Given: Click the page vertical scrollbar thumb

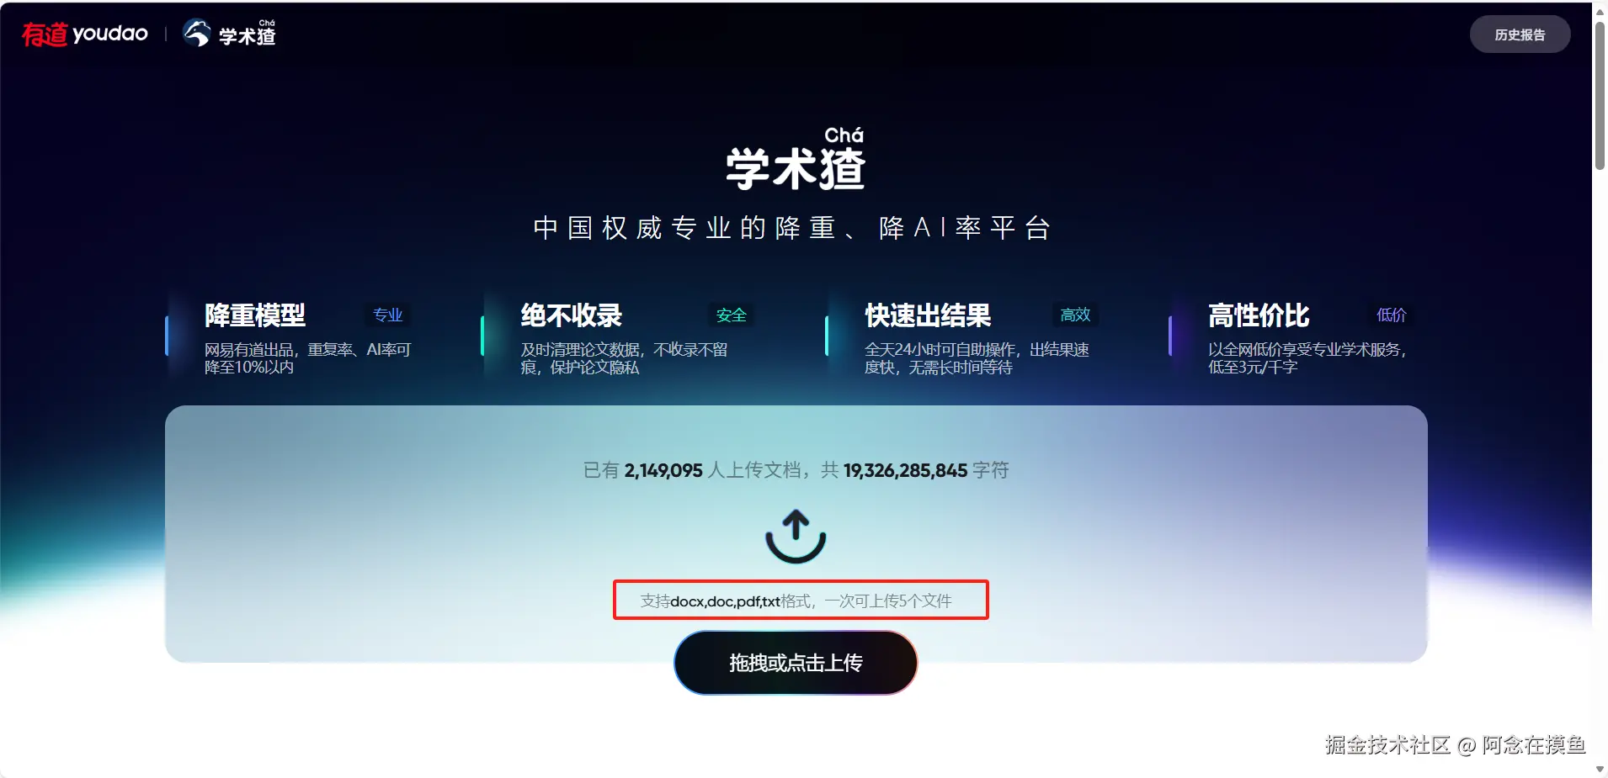Looking at the screenshot, I should click(x=1600, y=94).
